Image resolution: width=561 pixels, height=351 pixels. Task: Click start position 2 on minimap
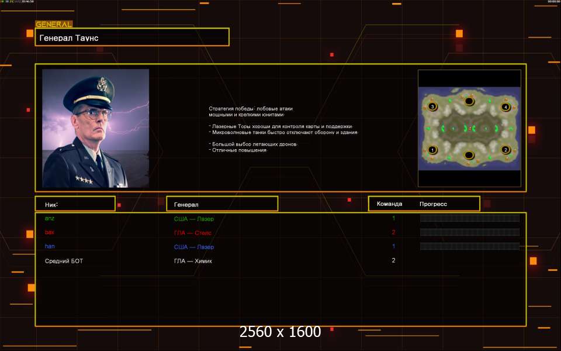tap(506, 150)
